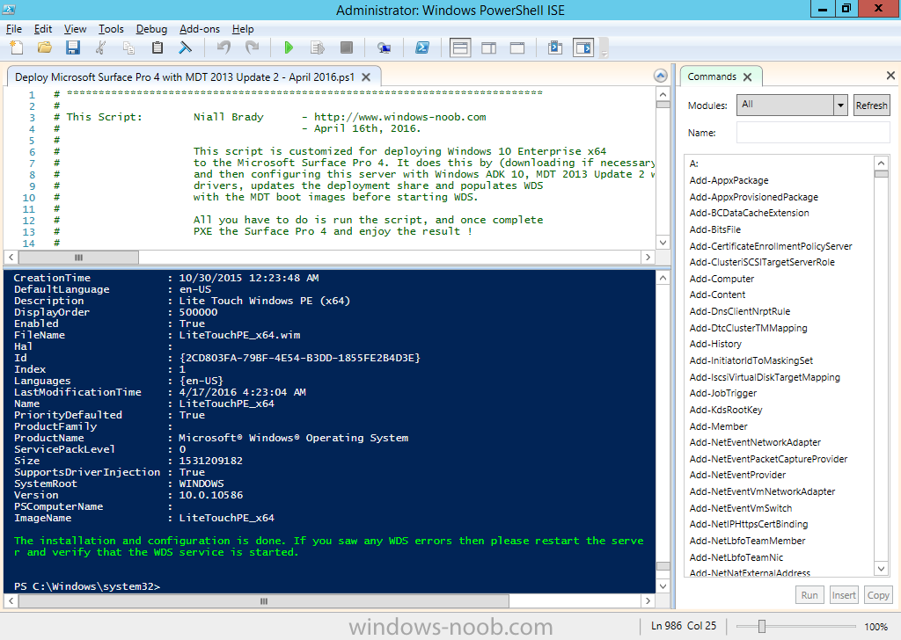Screen dimensions: 901x640
Task: Run the script with the green play icon
Action: pos(289,47)
